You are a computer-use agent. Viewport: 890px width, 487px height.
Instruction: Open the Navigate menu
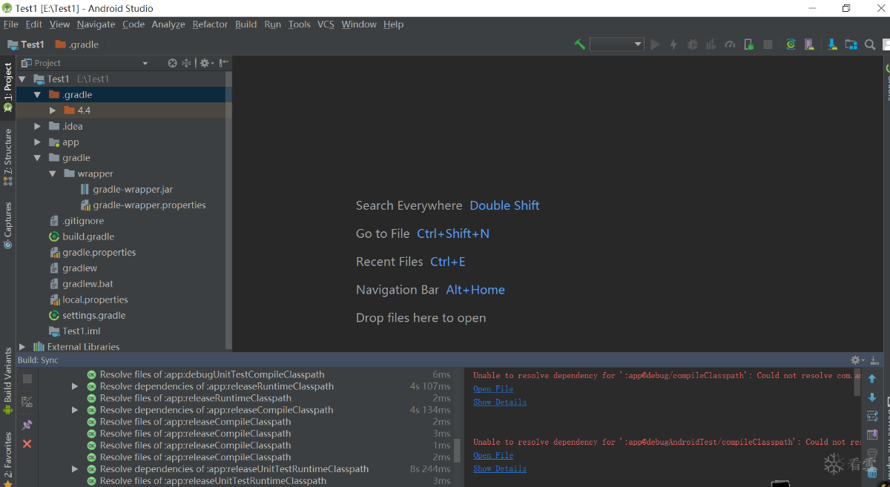(96, 24)
